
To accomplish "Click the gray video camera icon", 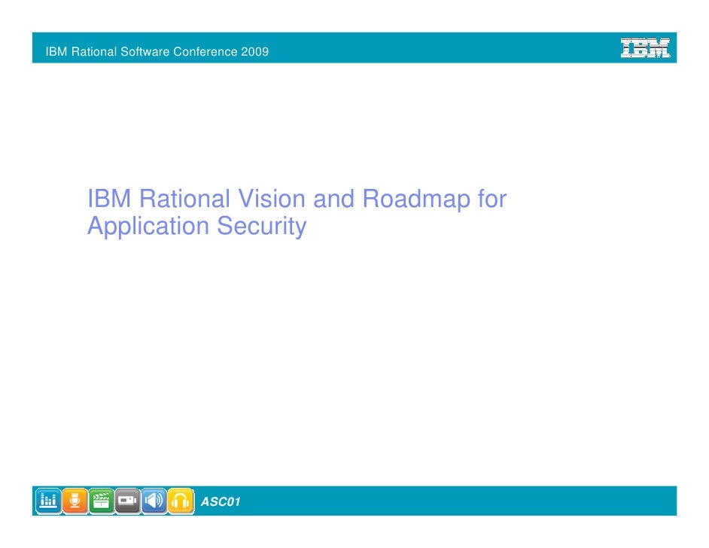I will coord(127,501).
